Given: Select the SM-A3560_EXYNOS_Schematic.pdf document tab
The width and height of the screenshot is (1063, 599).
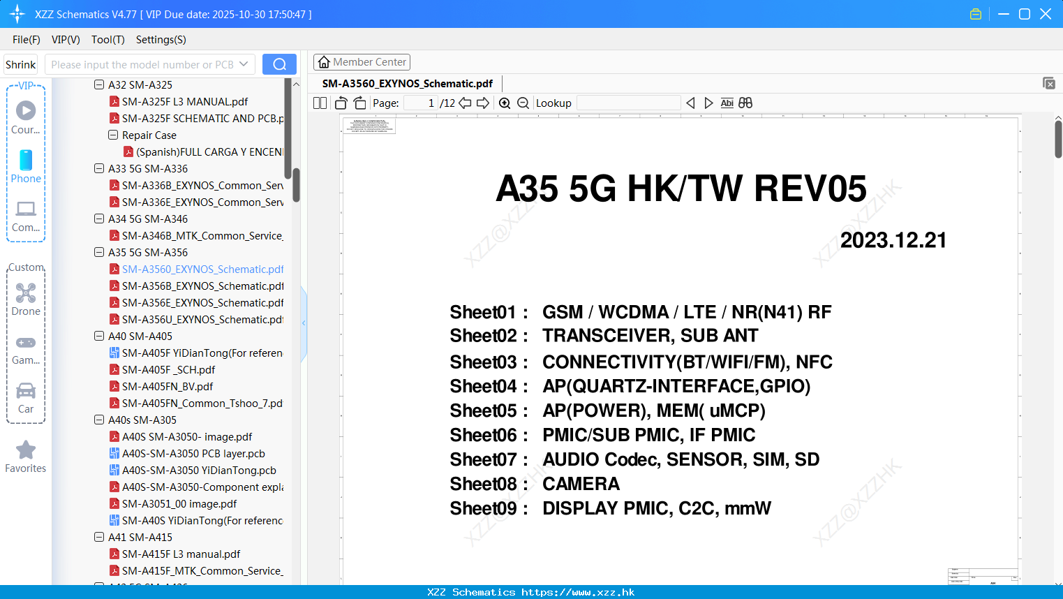Looking at the screenshot, I should [x=408, y=84].
